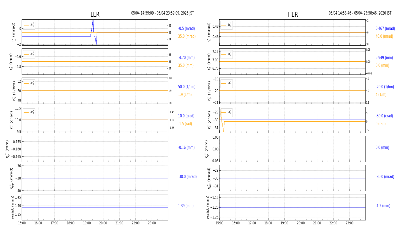The image size is (395, 242).
Task: Click the 23:00 tick under the LER plots
Action: [152, 223]
